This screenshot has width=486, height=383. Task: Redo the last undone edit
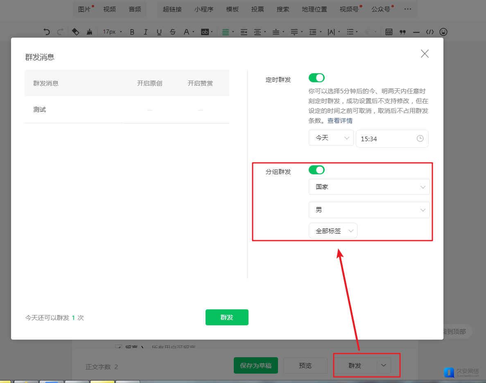pyautogui.click(x=60, y=32)
